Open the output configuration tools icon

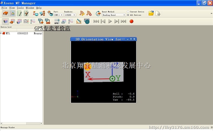point(26,14)
